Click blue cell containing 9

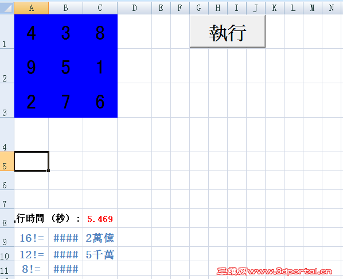pyautogui.click(x=32, y=65)
